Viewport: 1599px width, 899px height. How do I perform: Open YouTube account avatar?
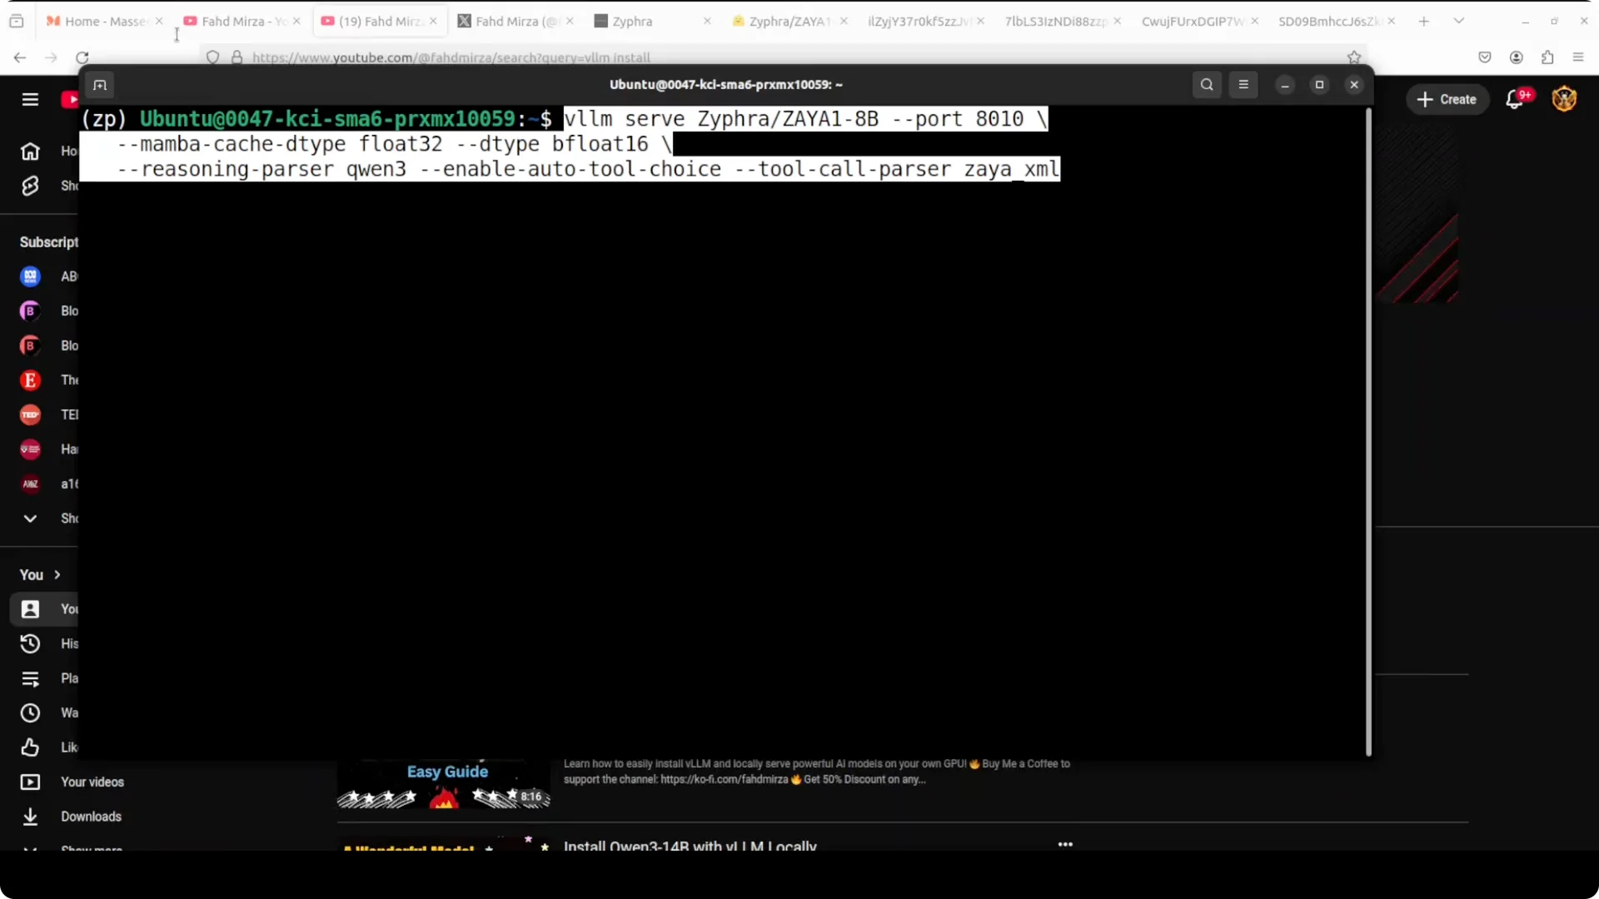pyautogui.click(x=1564, y=99)
